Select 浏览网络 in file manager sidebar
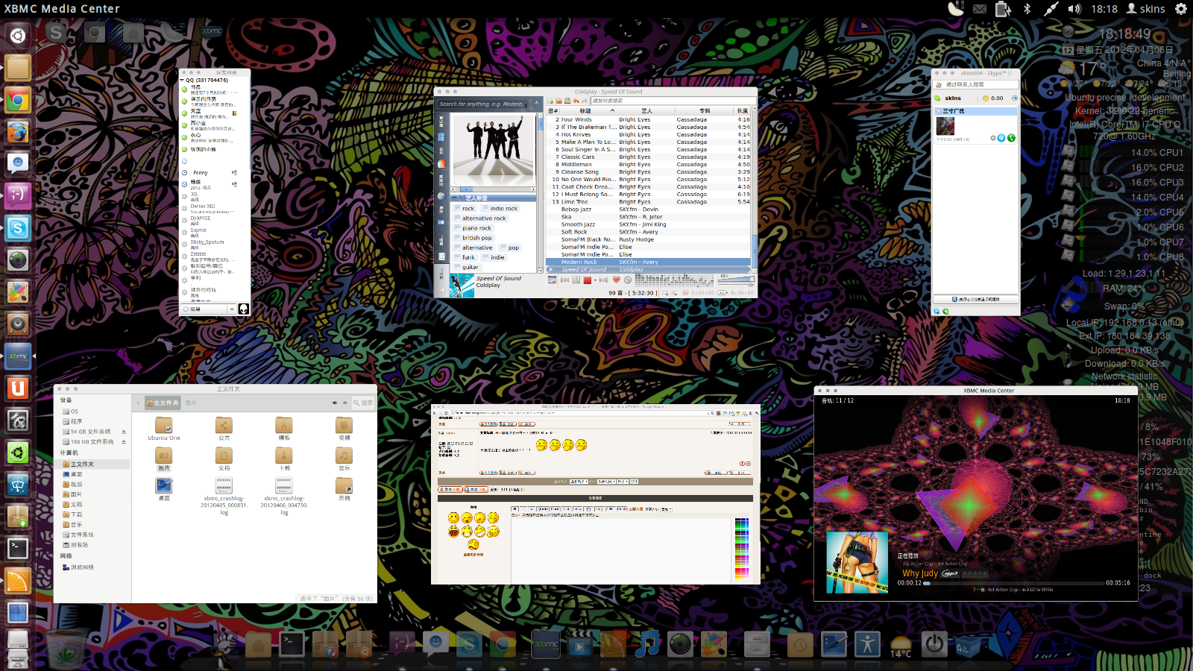 click(78, 567)
